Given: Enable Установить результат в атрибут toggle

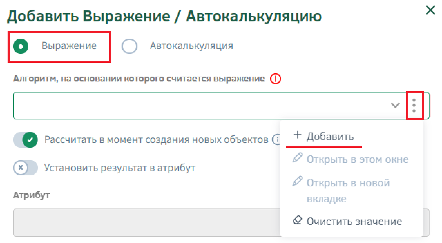Looking at the screenshot, I should point(26,168).
